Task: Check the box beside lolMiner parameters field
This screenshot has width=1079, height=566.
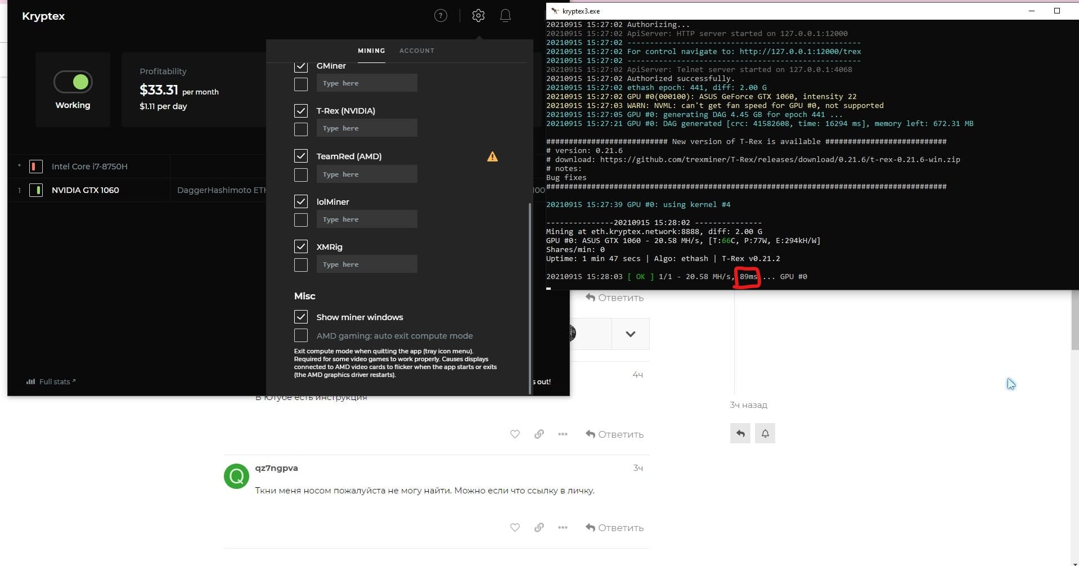Action: pos(301,220)
